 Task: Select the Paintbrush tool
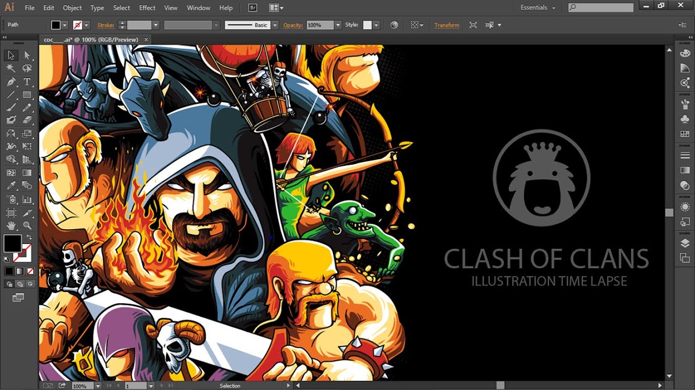pos(11,107)
